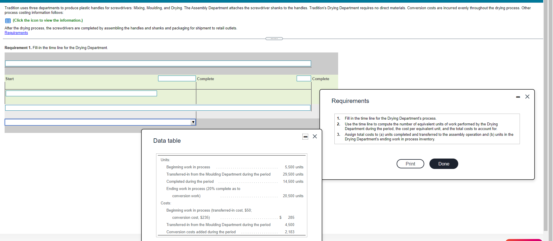The image size is (553, 241).
Task: Click the input field before first 'Complete' label
Action: (x=177, y=78)
